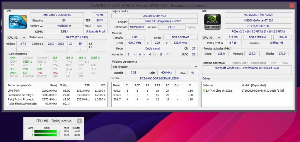Click the Unidad de Prod. button

96,31
